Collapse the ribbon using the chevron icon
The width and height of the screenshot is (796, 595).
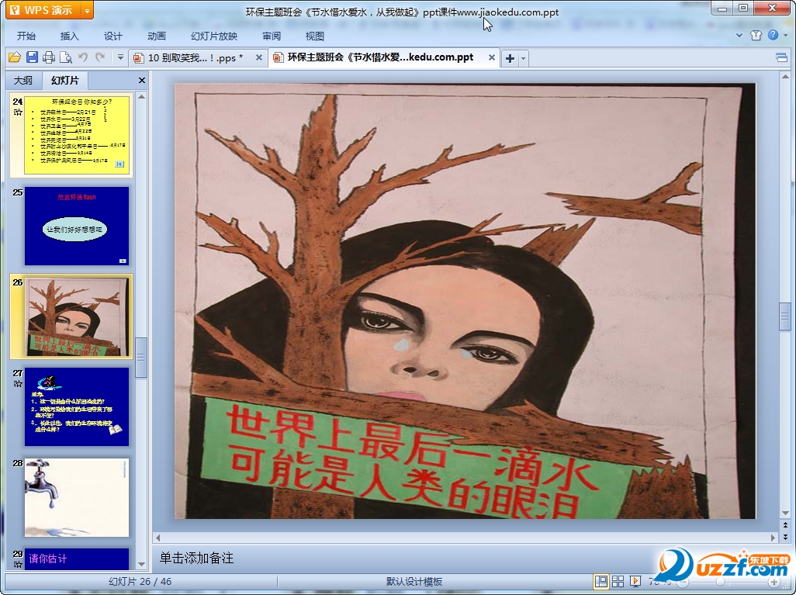tap(739, 35)
